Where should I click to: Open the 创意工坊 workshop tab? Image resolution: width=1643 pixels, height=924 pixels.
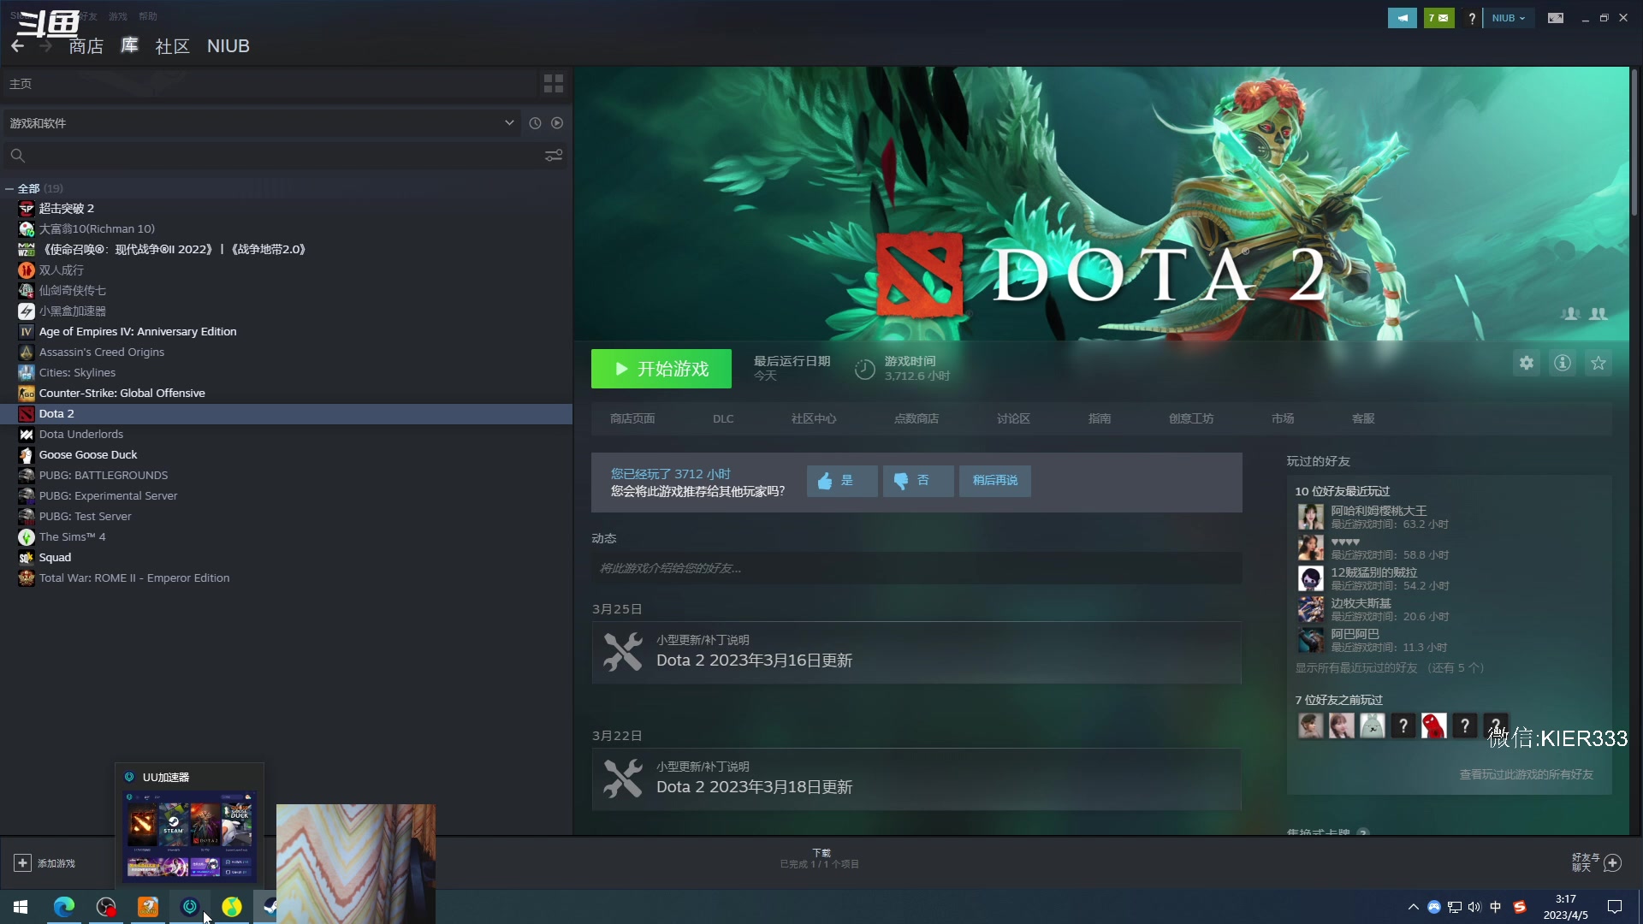click(x=1190, y=419)
